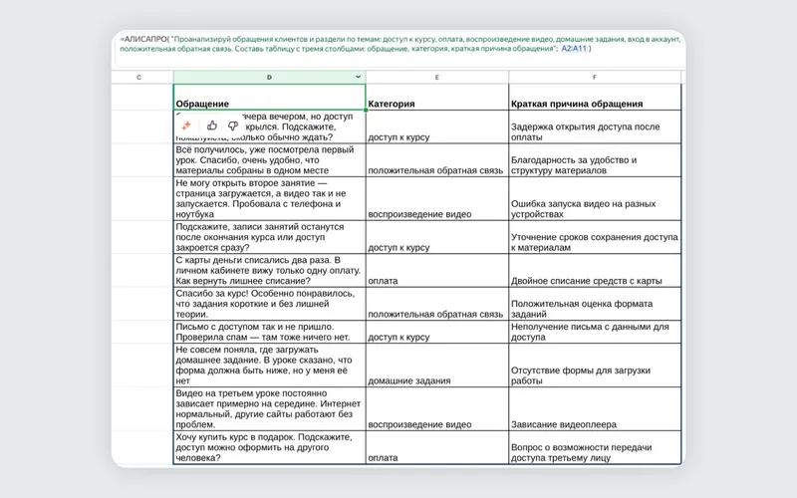This screenshot has width=797, height=498.
Task: Select 'оплата' category in double charge row
Action: (x=437, y=270)
